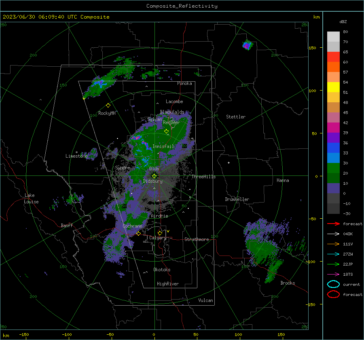
Task: Click the white 04DK arrow icon
Action: [333, 234]
